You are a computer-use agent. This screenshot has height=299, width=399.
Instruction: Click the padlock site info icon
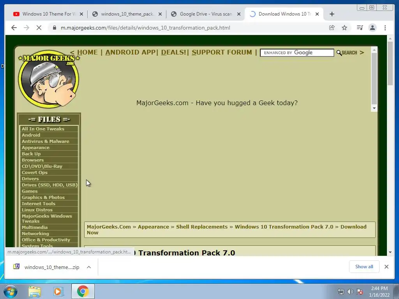pos(55,28)
